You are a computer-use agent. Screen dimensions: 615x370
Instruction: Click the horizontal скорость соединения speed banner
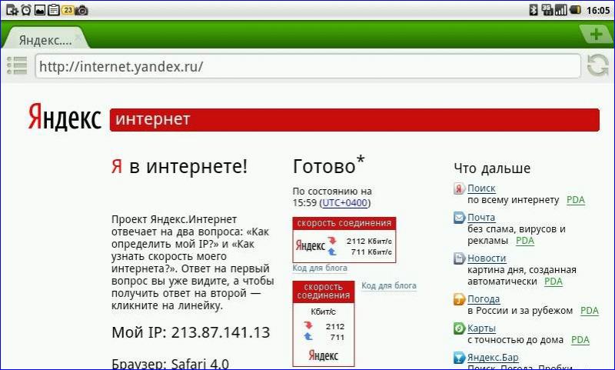click(x=344, y=240)
